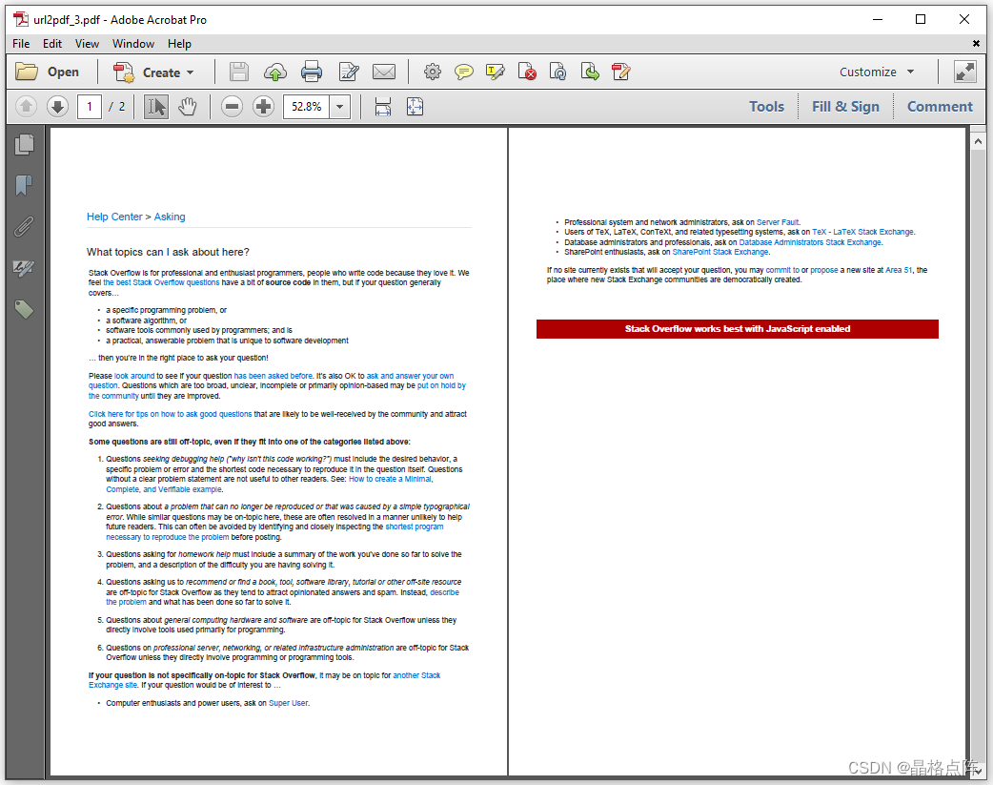Click the Create PDF icon
The image size is (993, 785).
pyautogui.click(x=124, y=72)
